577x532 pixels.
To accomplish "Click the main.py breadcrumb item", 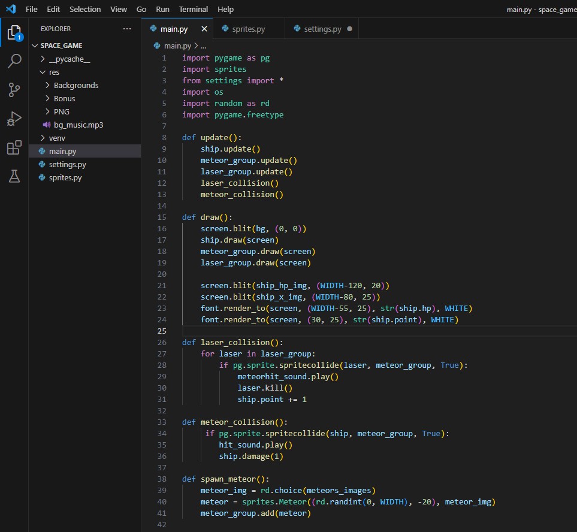I will click(177, 46).
